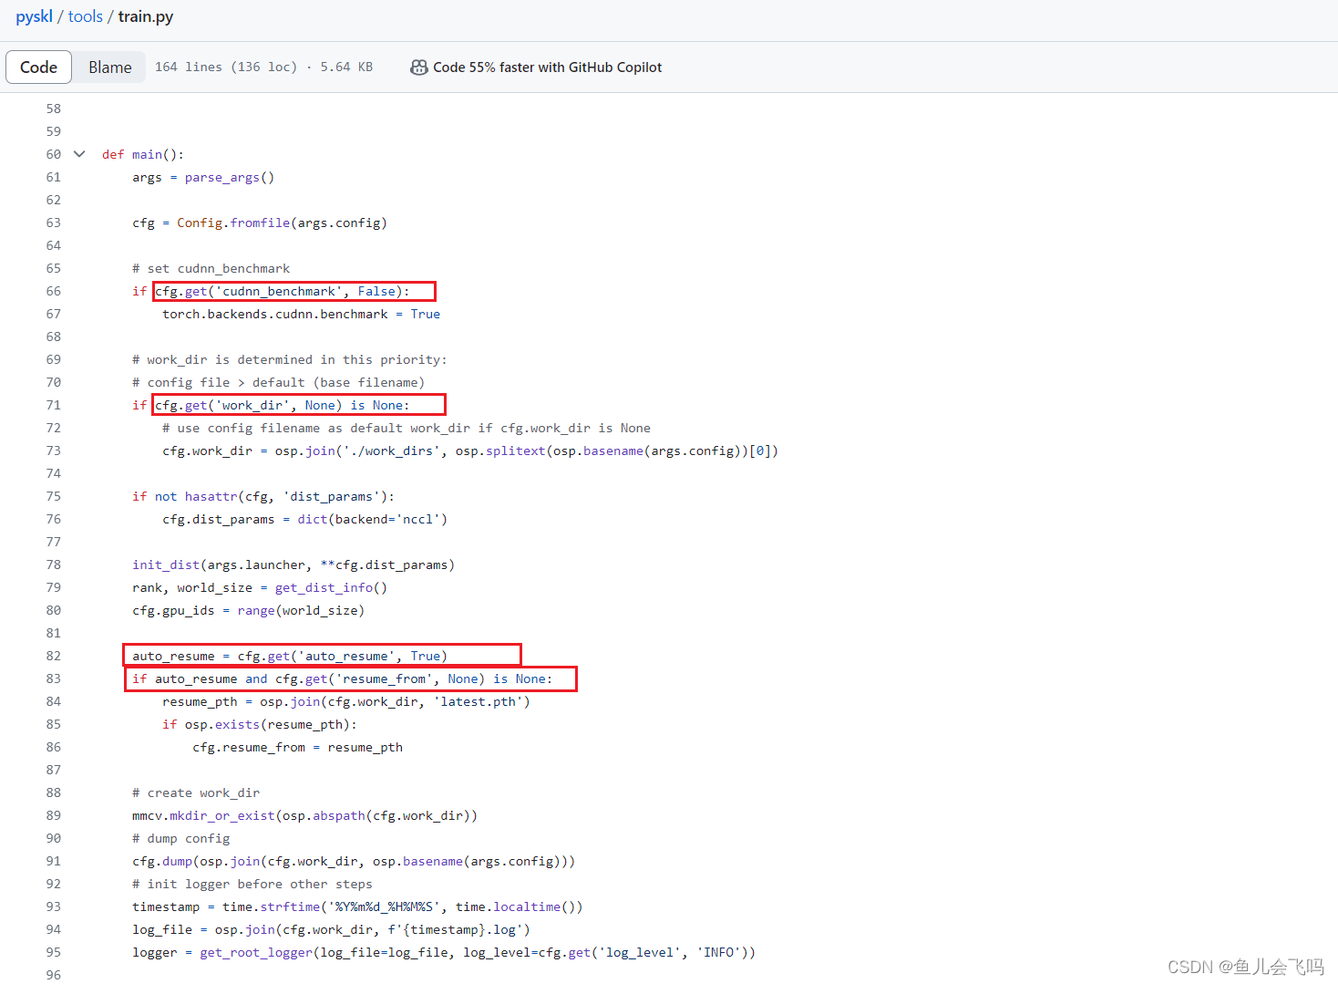Select line number 95
The height and width of the screenshot is (984, 1338).
53,951
